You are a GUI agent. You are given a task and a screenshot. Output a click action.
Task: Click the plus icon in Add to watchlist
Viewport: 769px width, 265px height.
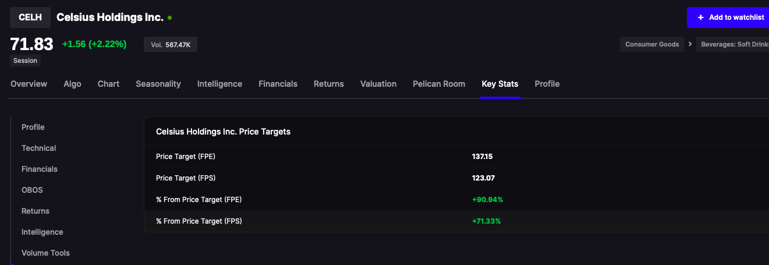[700, 17]
